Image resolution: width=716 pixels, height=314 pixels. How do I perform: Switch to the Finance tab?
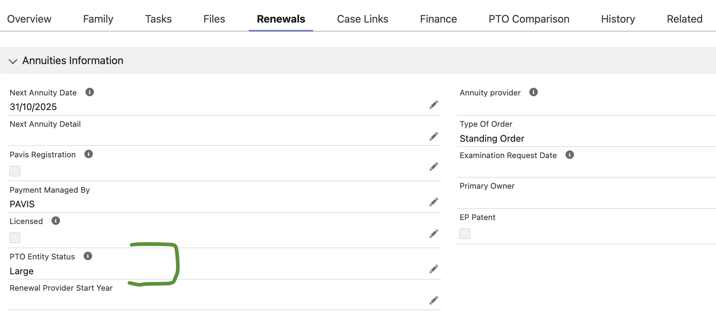[x=438, y=19]
